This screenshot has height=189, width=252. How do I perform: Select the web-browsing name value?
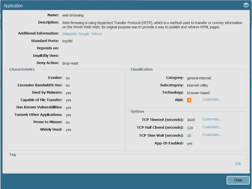pos(73,16)
